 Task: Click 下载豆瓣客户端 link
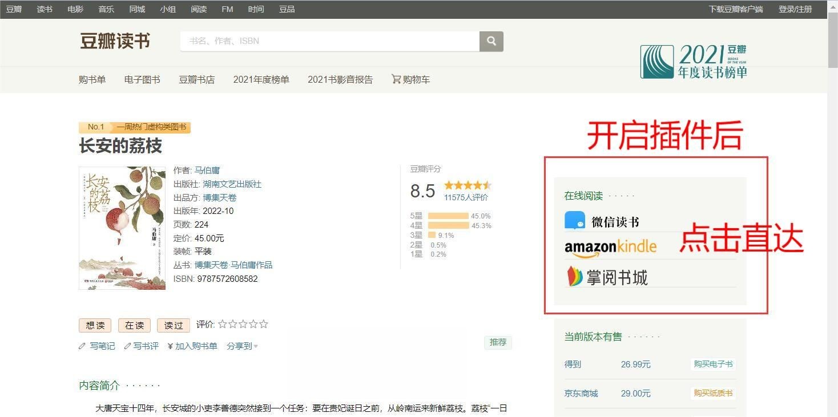pyautogui.click(x=736, y=9)
